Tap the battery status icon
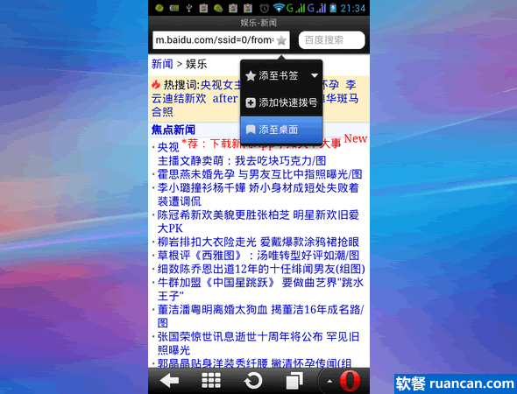 tap(333, 8)
